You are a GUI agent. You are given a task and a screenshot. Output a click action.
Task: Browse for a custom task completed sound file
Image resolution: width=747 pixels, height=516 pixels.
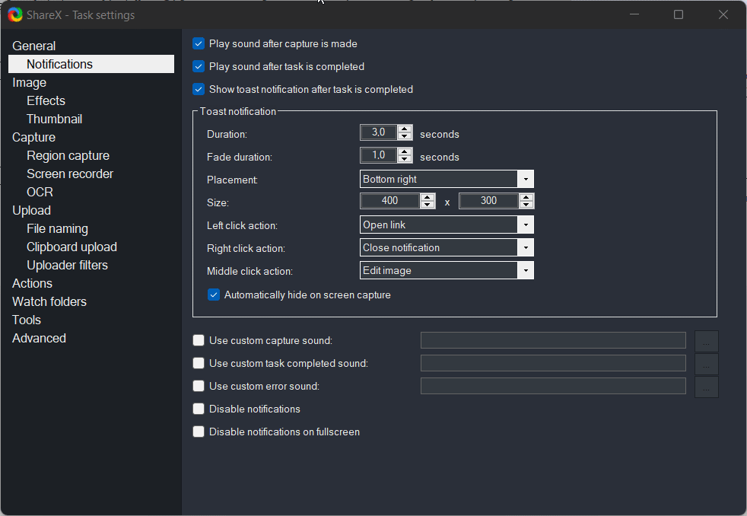click(x=706, y=364)
